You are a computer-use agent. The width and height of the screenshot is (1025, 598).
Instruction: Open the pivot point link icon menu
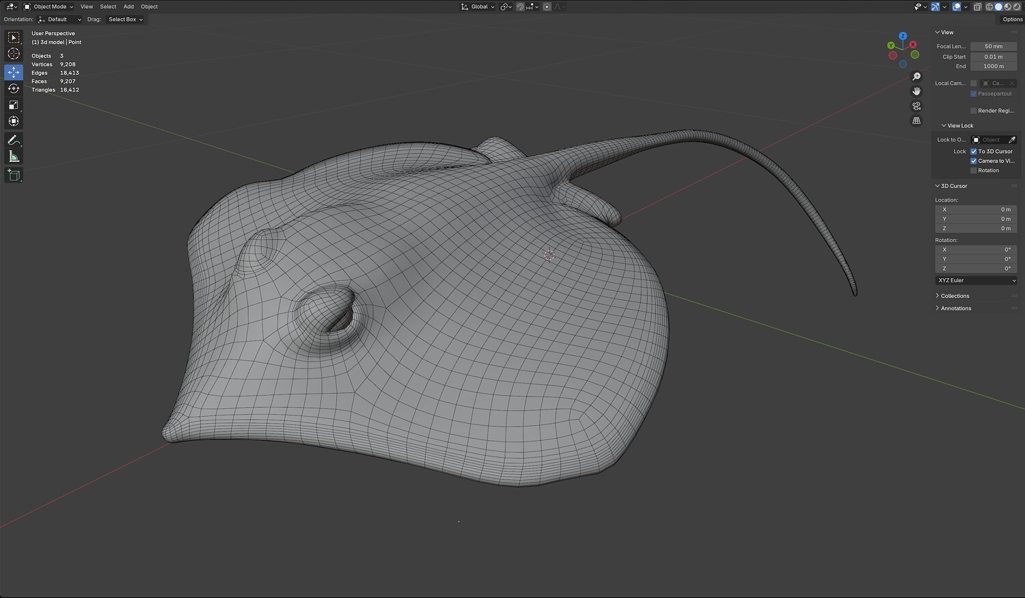tap(506, 7)
